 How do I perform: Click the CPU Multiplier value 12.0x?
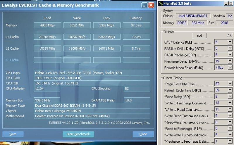pyautogui.click(x=47, y=89)
